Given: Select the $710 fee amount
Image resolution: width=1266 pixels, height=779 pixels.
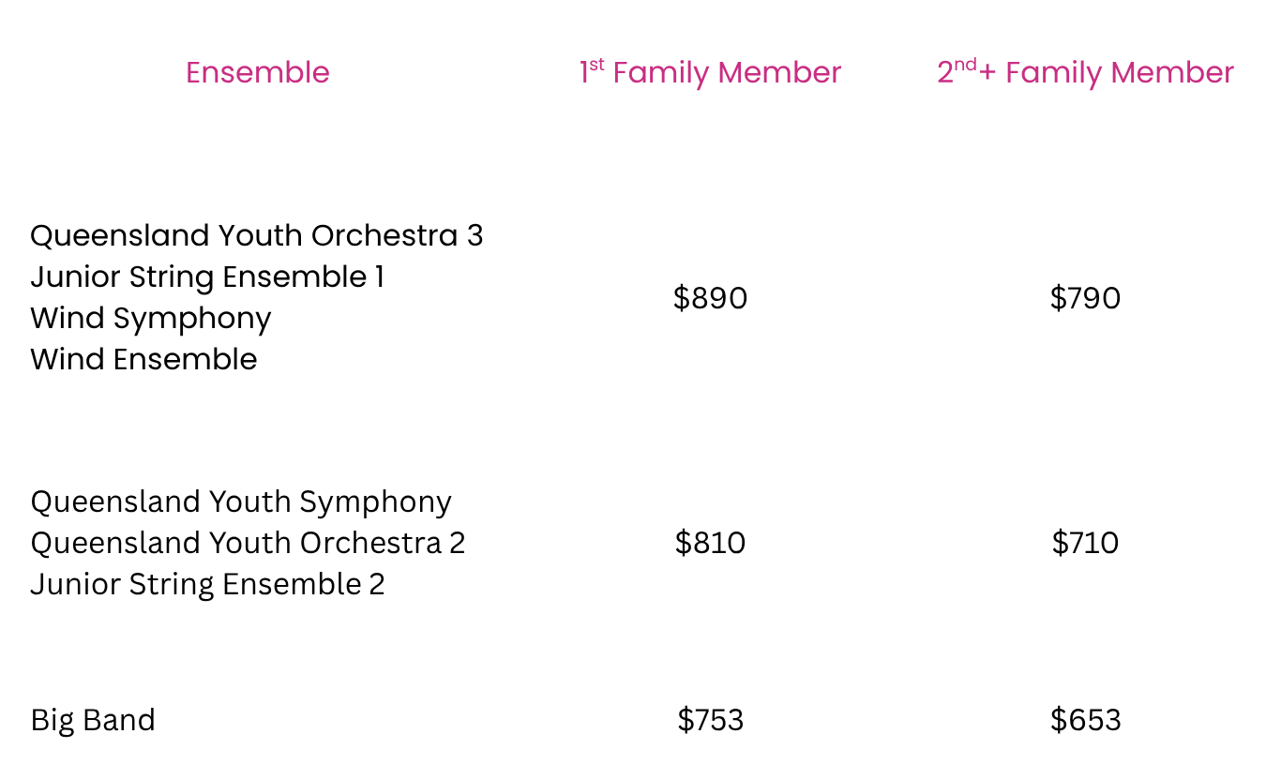Looking at the screenshot, I should 1085,544.
